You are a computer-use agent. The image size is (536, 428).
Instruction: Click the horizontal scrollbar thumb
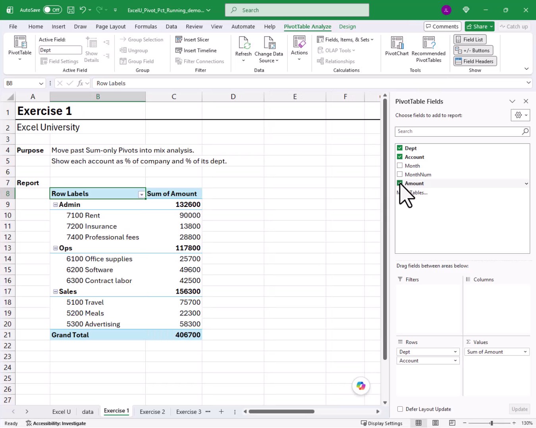tap(281, 411)
